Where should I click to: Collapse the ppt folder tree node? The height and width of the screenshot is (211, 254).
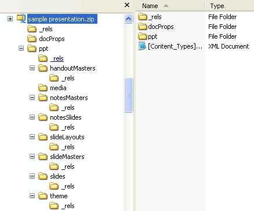point(21,49)
